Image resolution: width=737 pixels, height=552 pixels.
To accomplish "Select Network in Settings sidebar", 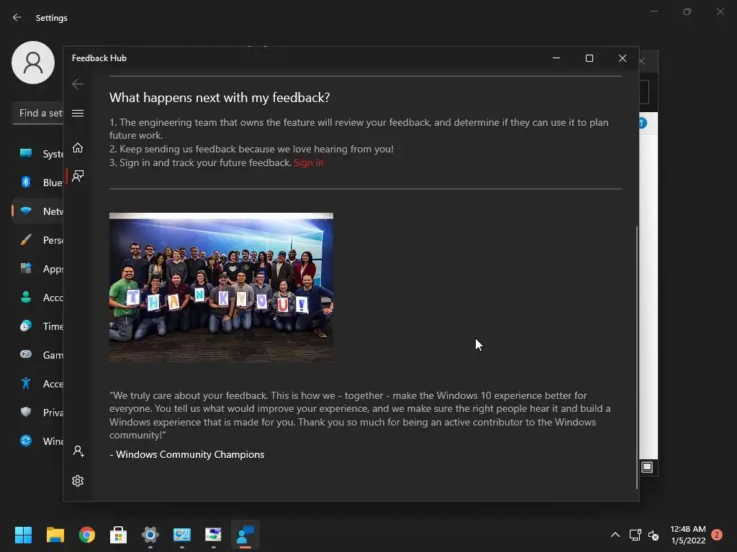I will 37,211.
